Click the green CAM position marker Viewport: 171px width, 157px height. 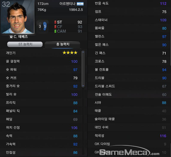pos(55,31)
